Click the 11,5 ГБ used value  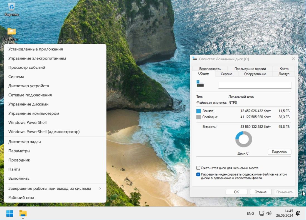(x=284, y=111)
